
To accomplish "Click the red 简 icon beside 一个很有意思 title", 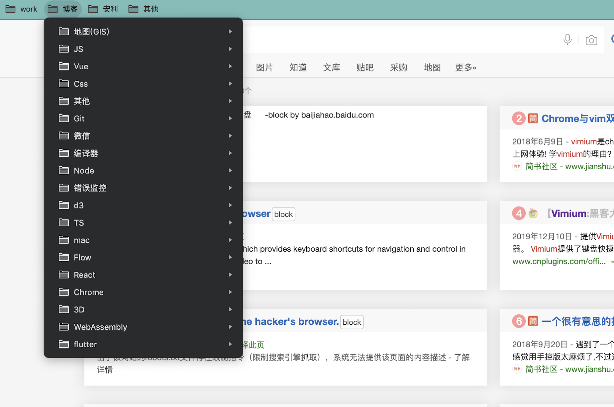I will click(x=533, y=321).
